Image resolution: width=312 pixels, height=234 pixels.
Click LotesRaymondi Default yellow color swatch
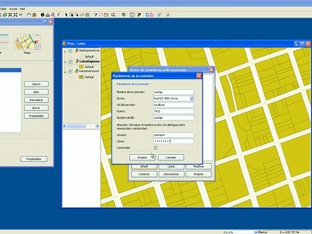81,67
